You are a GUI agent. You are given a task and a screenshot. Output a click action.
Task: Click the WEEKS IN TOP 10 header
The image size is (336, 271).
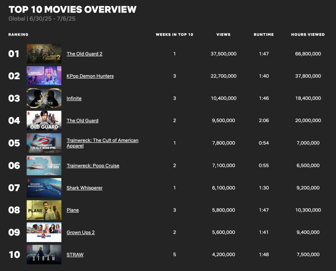pos(174,34)
